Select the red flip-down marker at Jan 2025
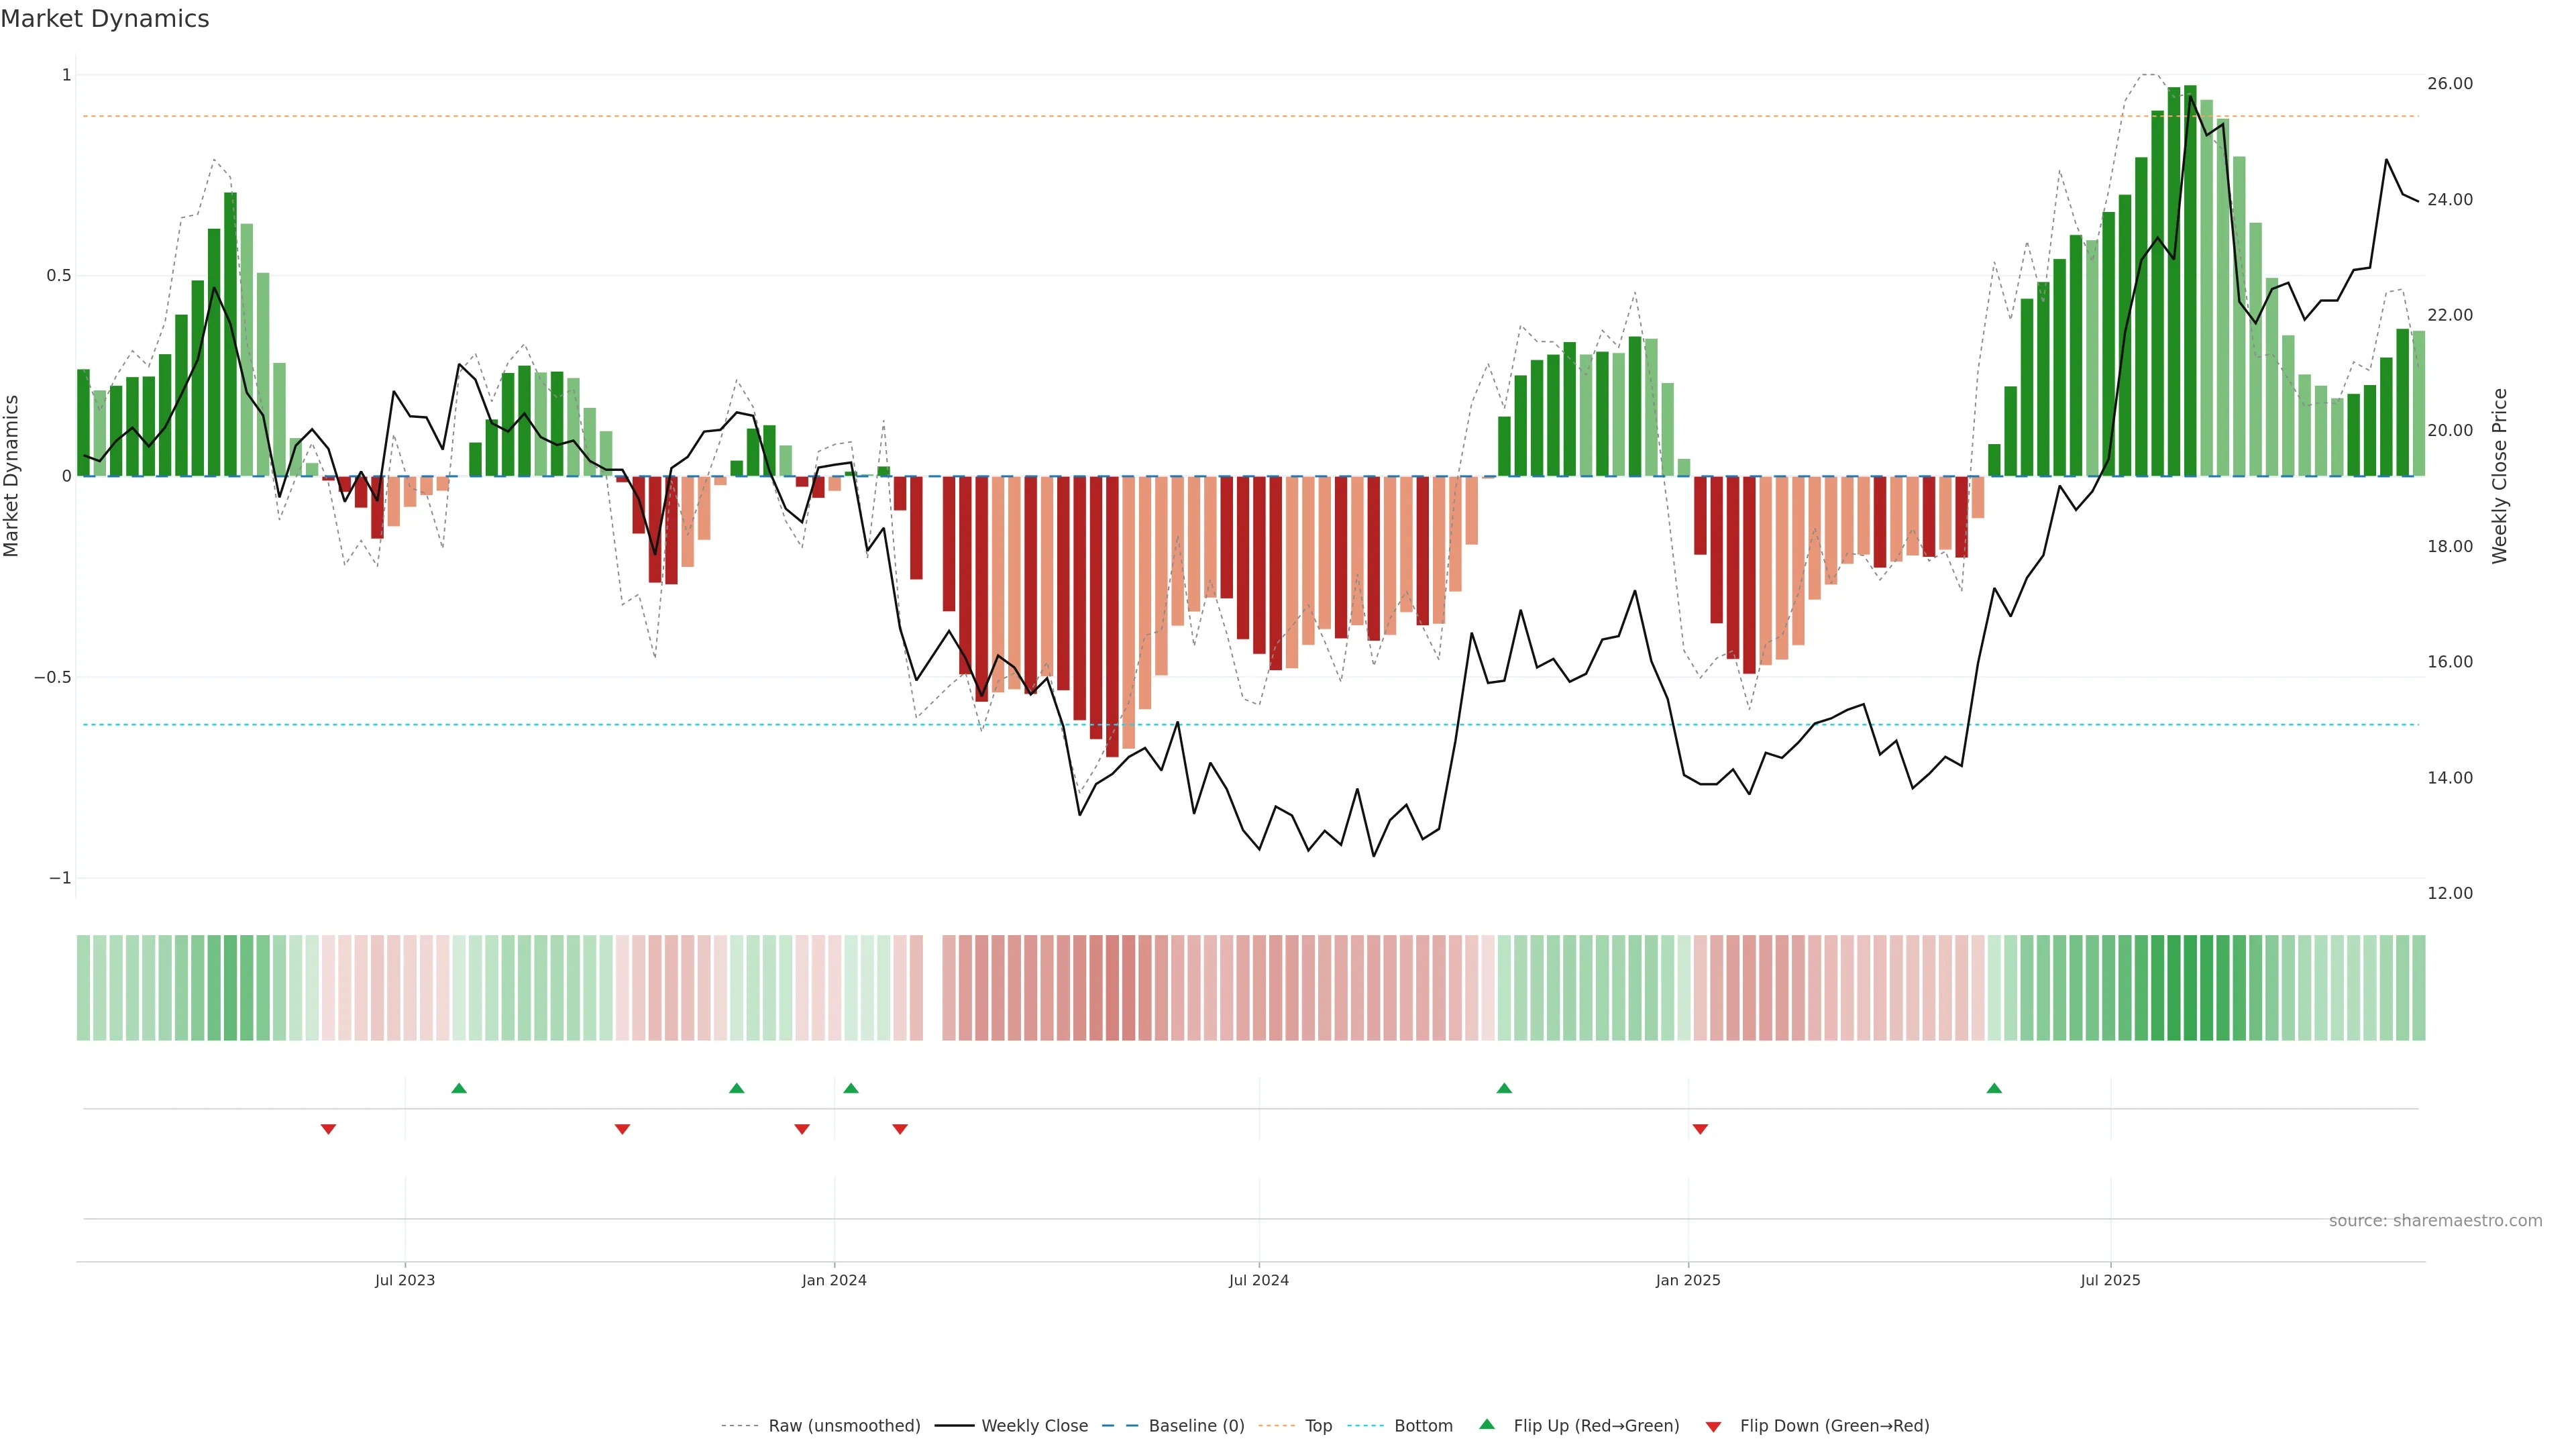Screen dimensions: 2576x1449 [1700, 1129]
